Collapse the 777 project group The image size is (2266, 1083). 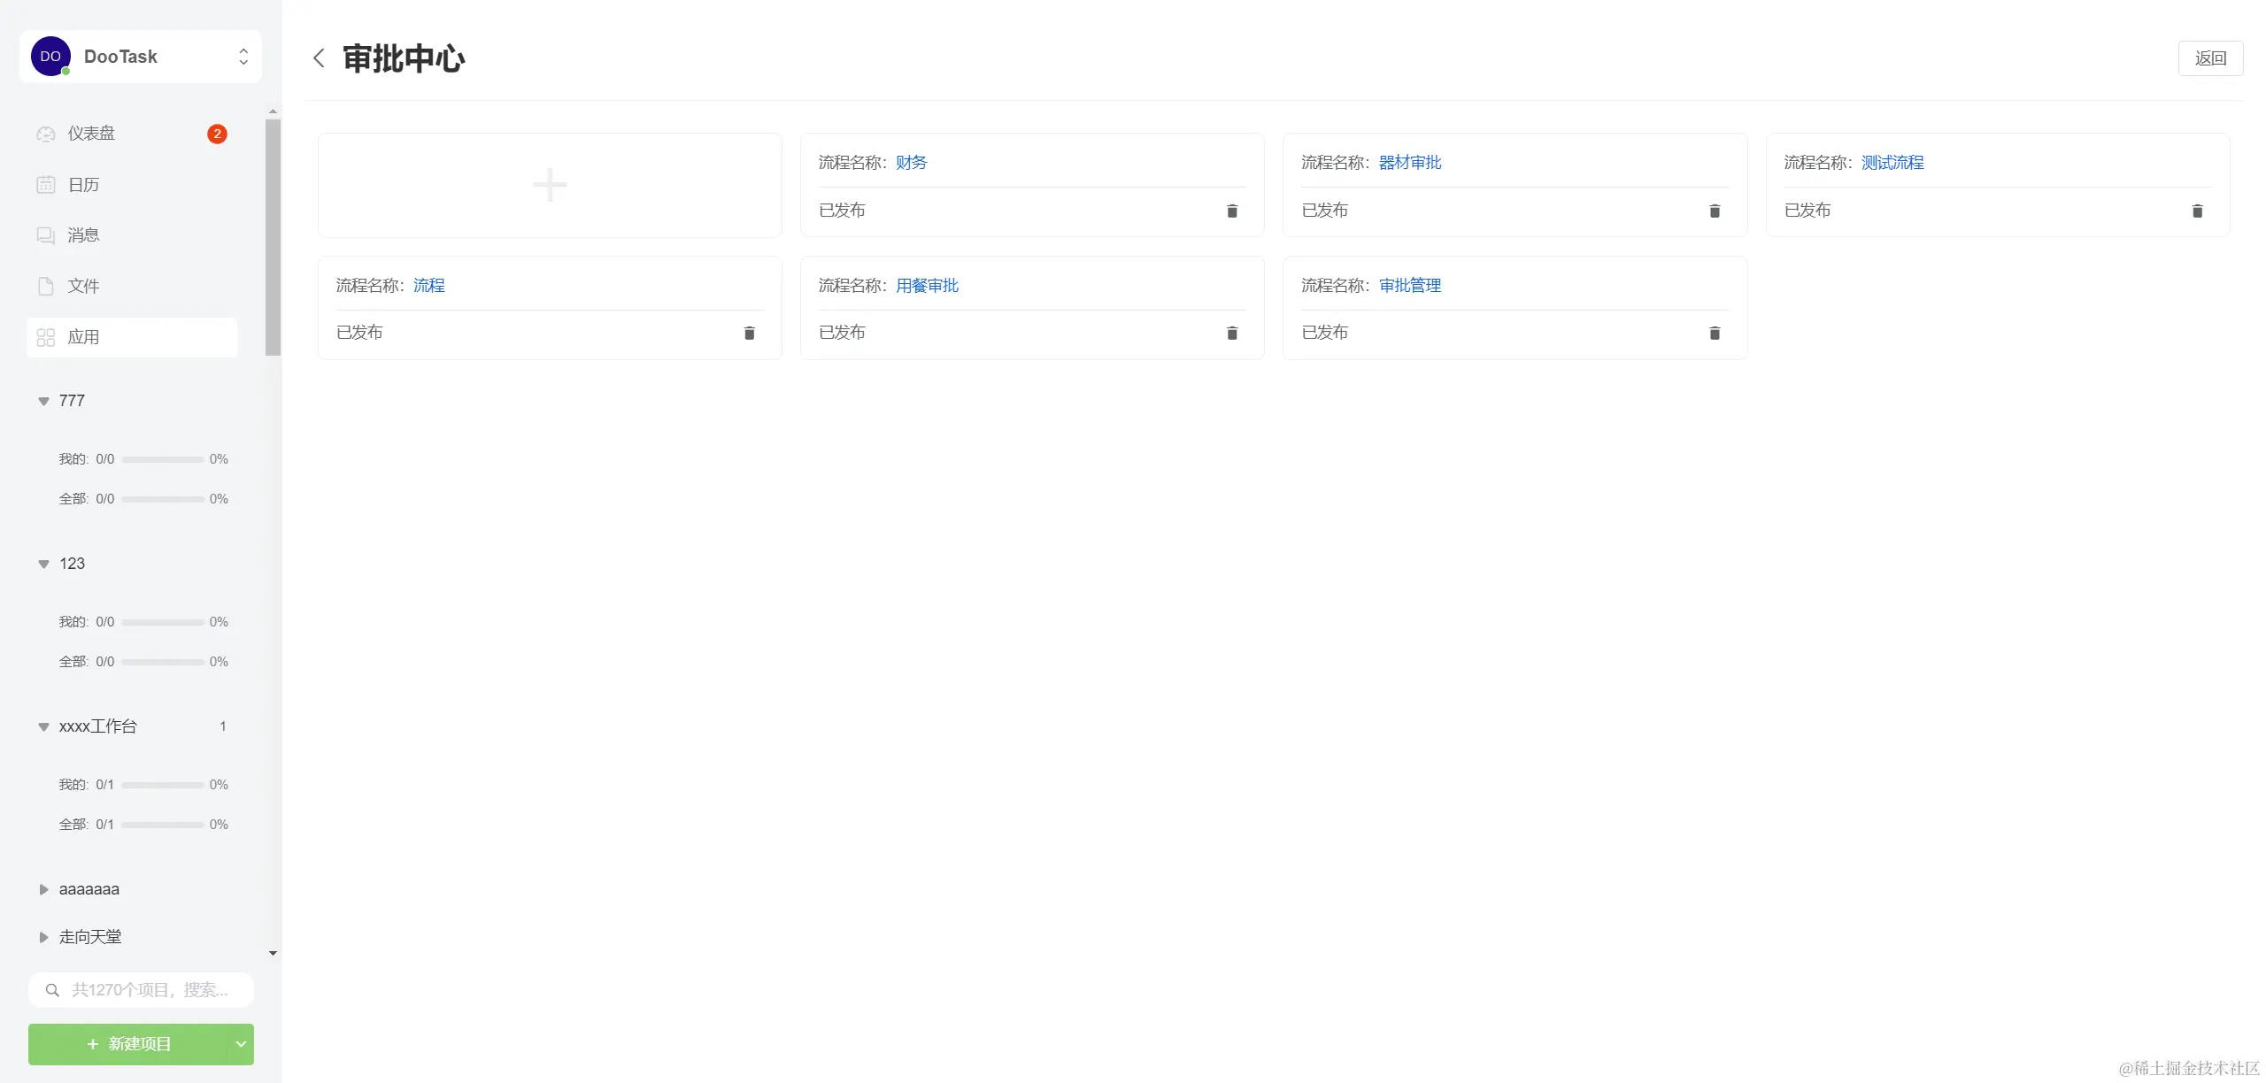tap(43, 401)
